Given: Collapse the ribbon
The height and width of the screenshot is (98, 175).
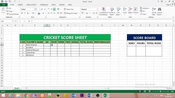Looking at the screenshot, I should tap(173, 17).
